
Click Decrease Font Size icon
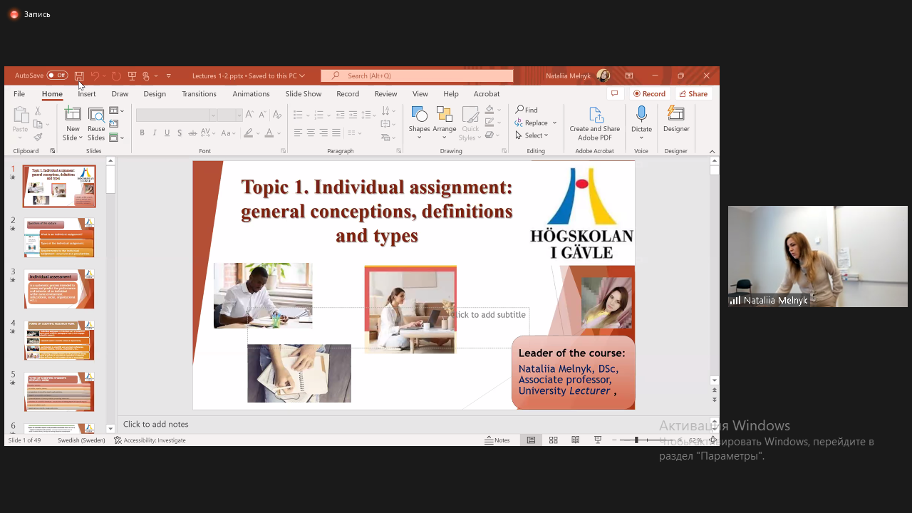click(x=262, y=115)
